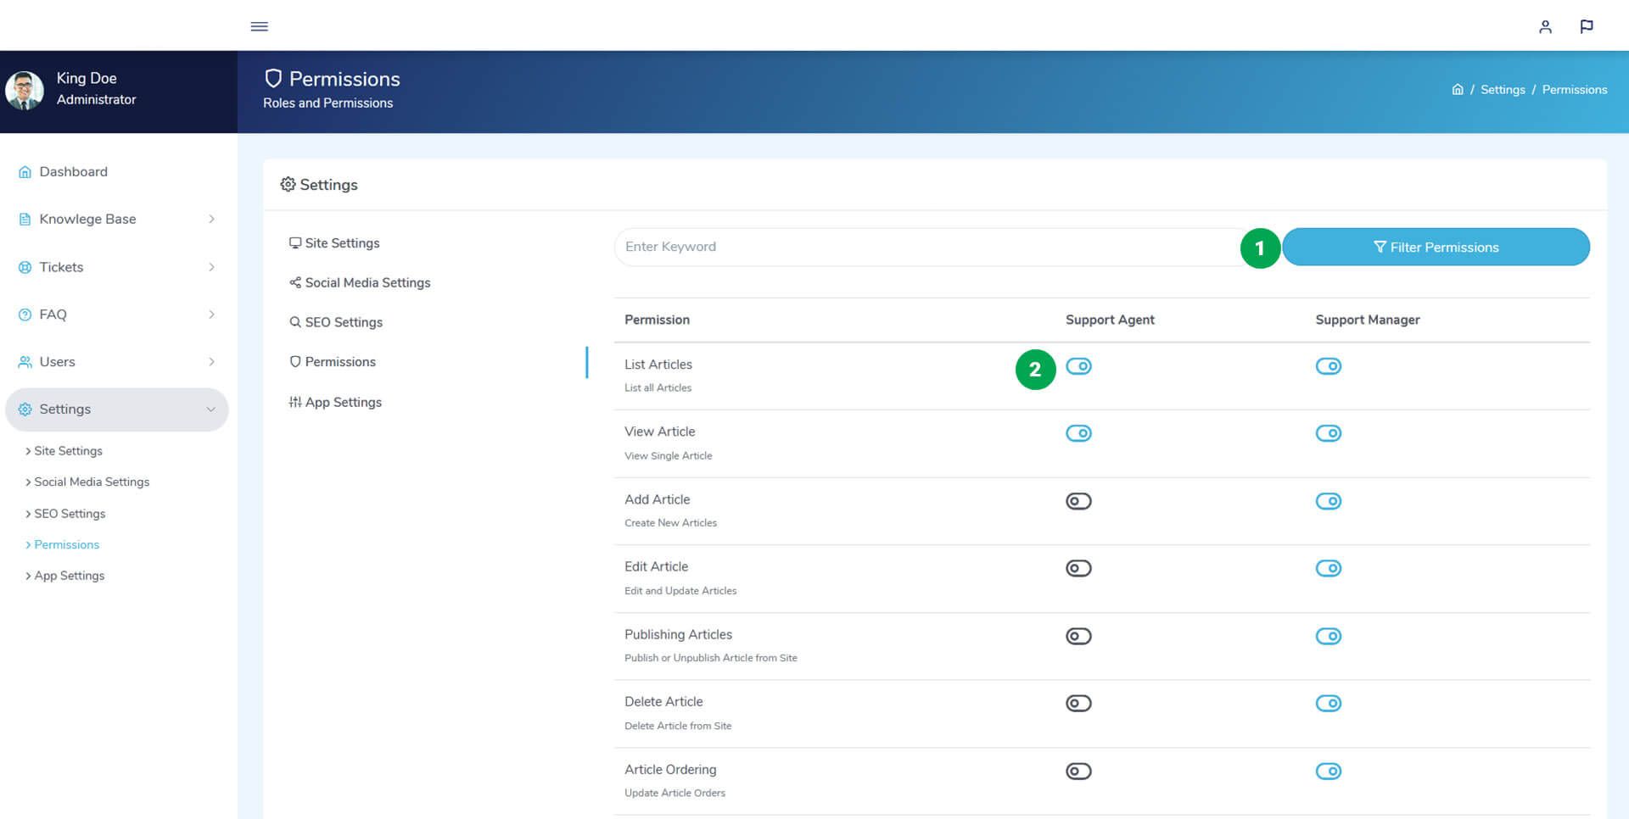
Task: Expand the Knowlege Base sidebar chevron
Action: (211, 220)
